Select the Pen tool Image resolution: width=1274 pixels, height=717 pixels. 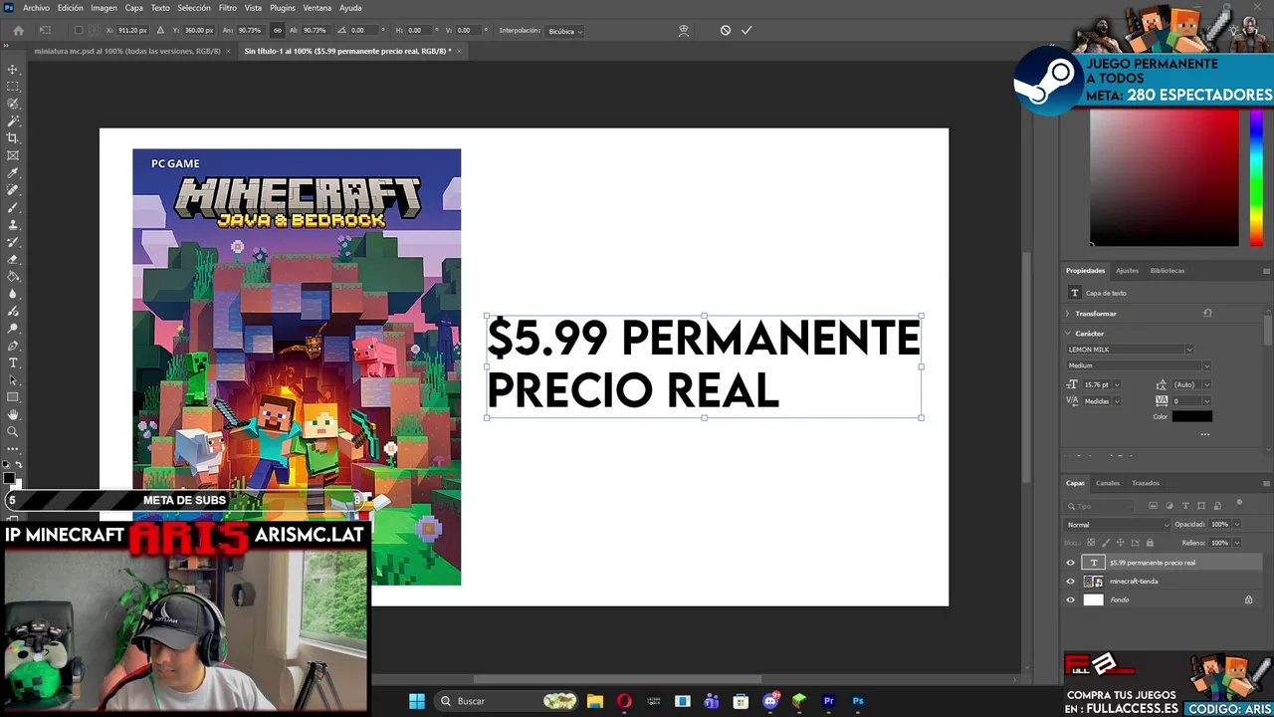13,346
